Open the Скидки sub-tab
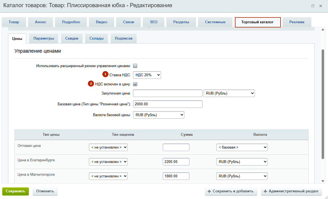328x199 pixels. pos(72,39)
